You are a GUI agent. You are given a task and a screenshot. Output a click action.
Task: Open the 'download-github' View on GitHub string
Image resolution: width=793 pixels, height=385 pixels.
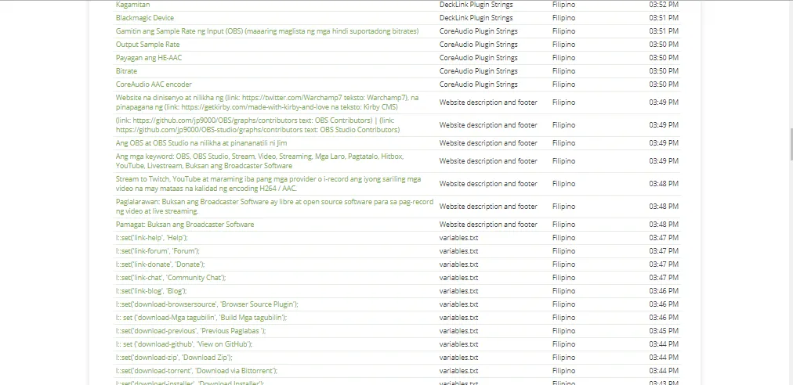click(184, 344)
